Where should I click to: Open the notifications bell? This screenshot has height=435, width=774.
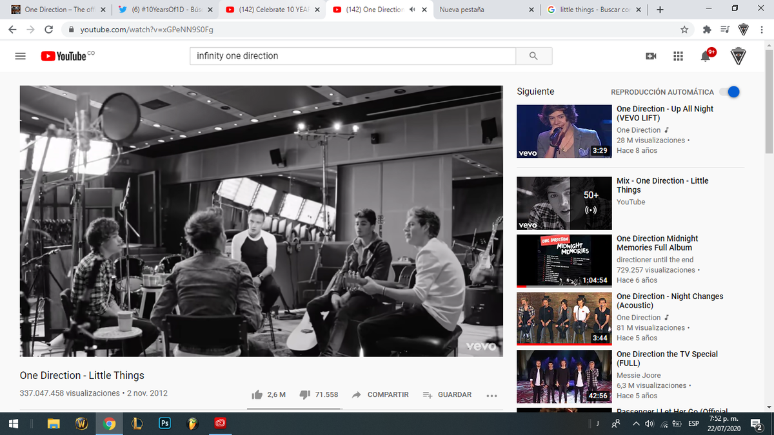(x=706, y=56)
